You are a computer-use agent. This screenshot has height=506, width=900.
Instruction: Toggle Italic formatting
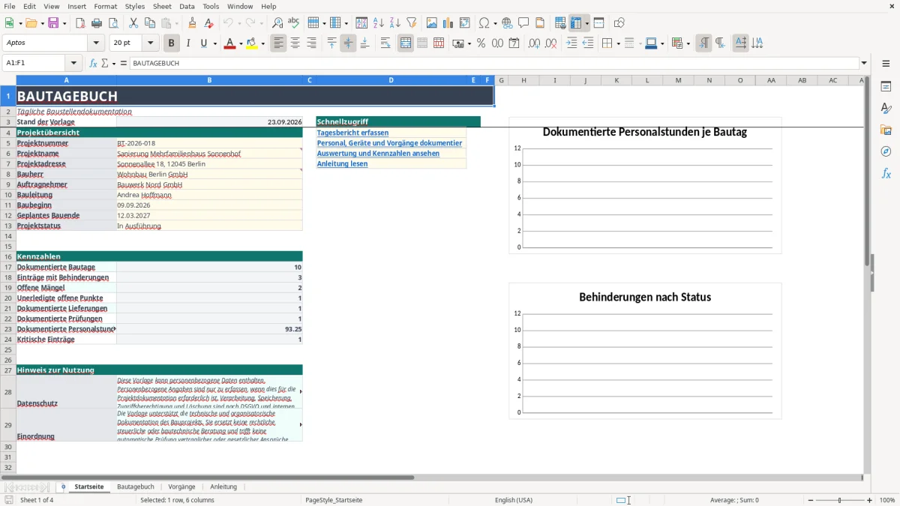[188, 43]
